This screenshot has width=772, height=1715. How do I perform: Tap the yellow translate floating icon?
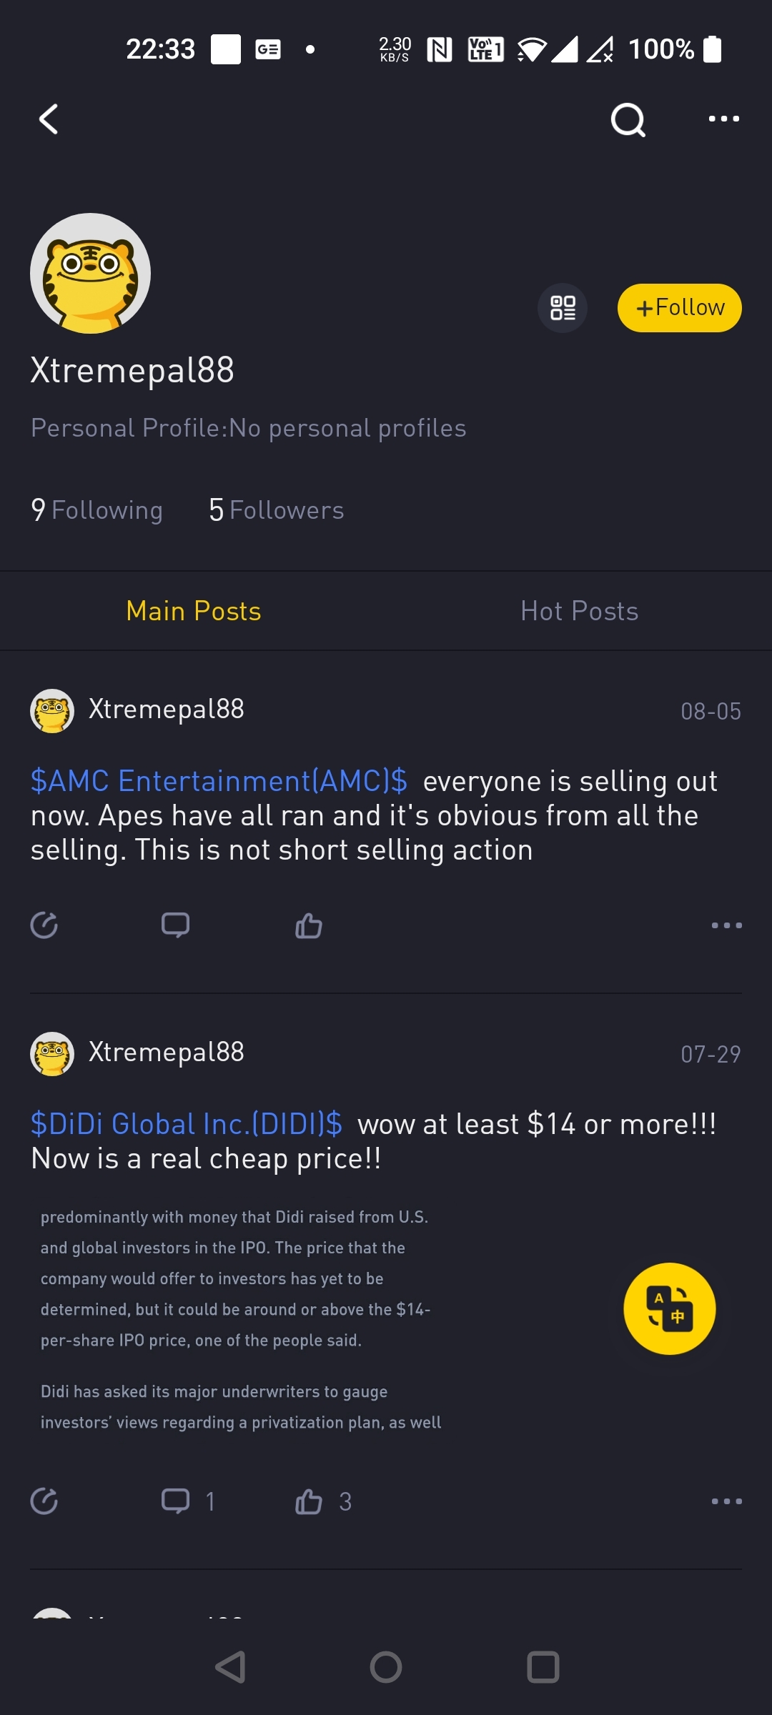coord(669,1308)
